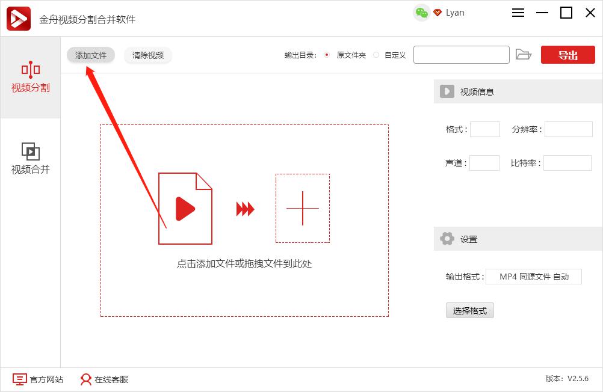Open the 官方网站 link
Image resolution: width=603 pixels, height=392 pixels.
38,380
